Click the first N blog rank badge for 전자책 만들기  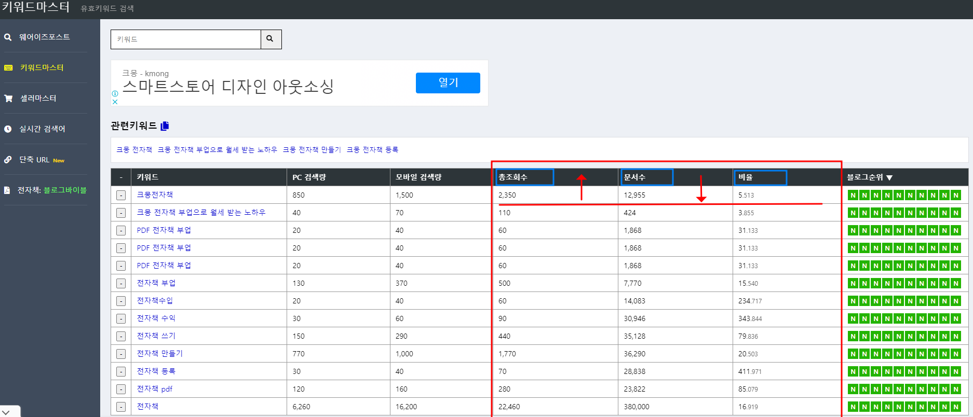tap(853, 354)
